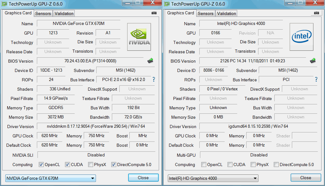This screenshot has height=186, width=325.
Task: Click GPU-Z title bar icon in left window
Action: click(4, 4)
